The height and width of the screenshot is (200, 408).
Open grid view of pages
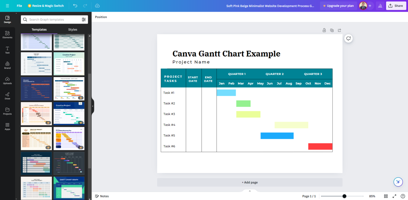pos(386,196)
